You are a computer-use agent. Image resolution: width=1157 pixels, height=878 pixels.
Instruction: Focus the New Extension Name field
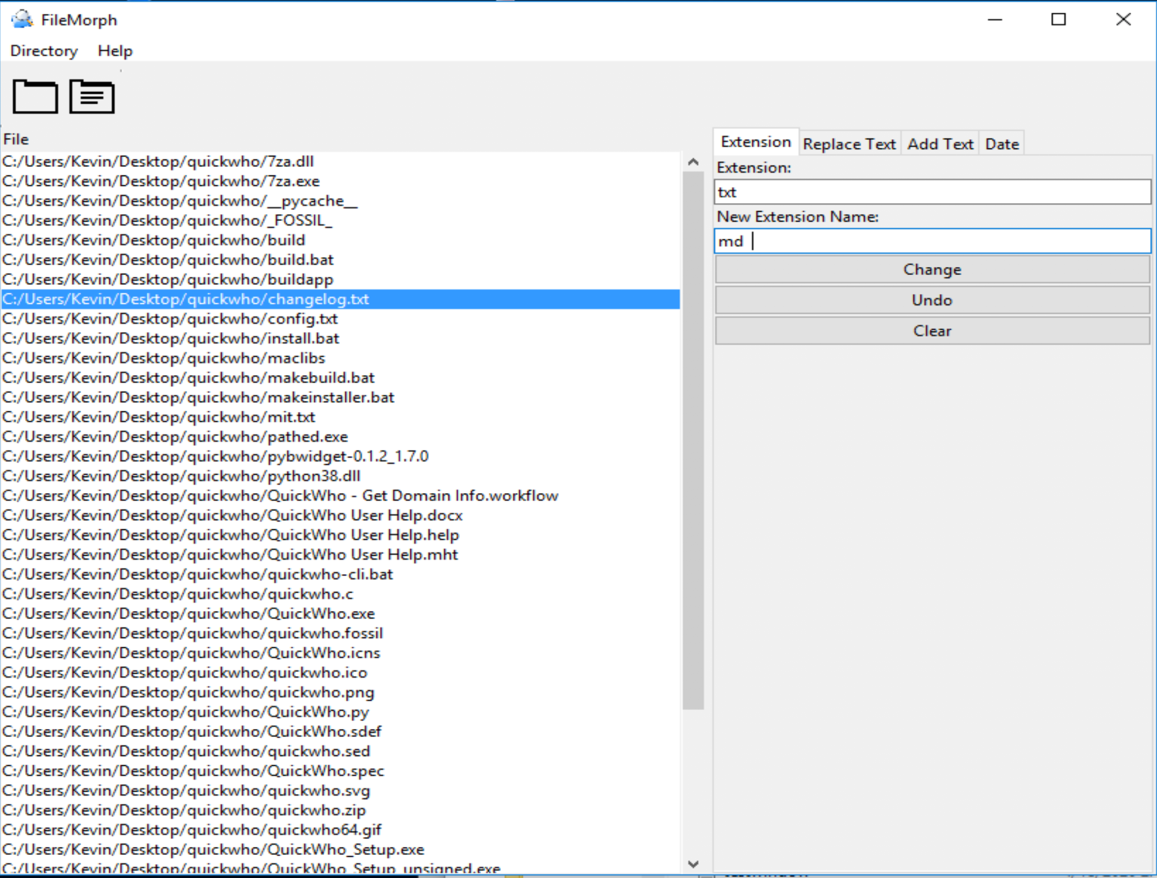933,241
